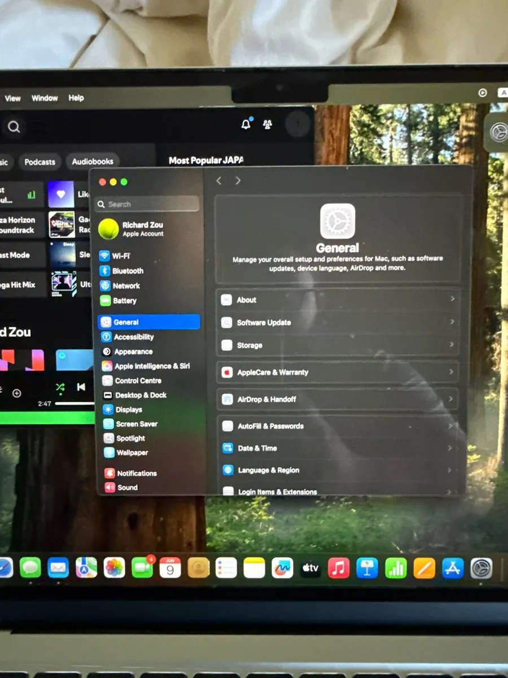Open the Help menu
The image size is (508, 678).
point(76,98)
